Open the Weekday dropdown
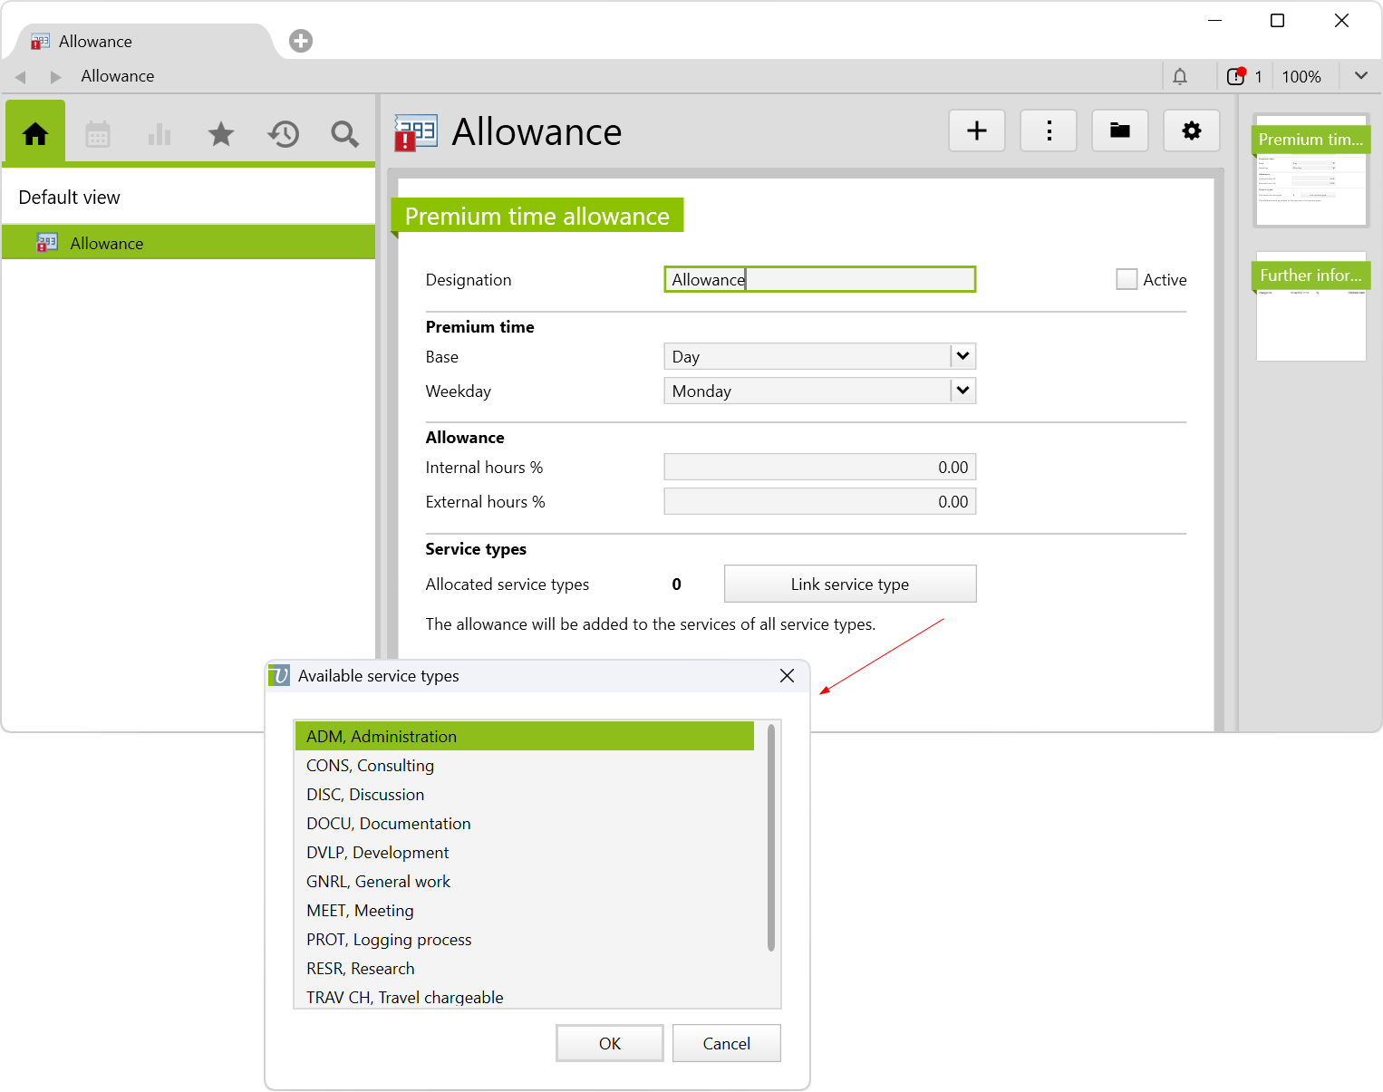1383x1092 pixels. (962, 391)
